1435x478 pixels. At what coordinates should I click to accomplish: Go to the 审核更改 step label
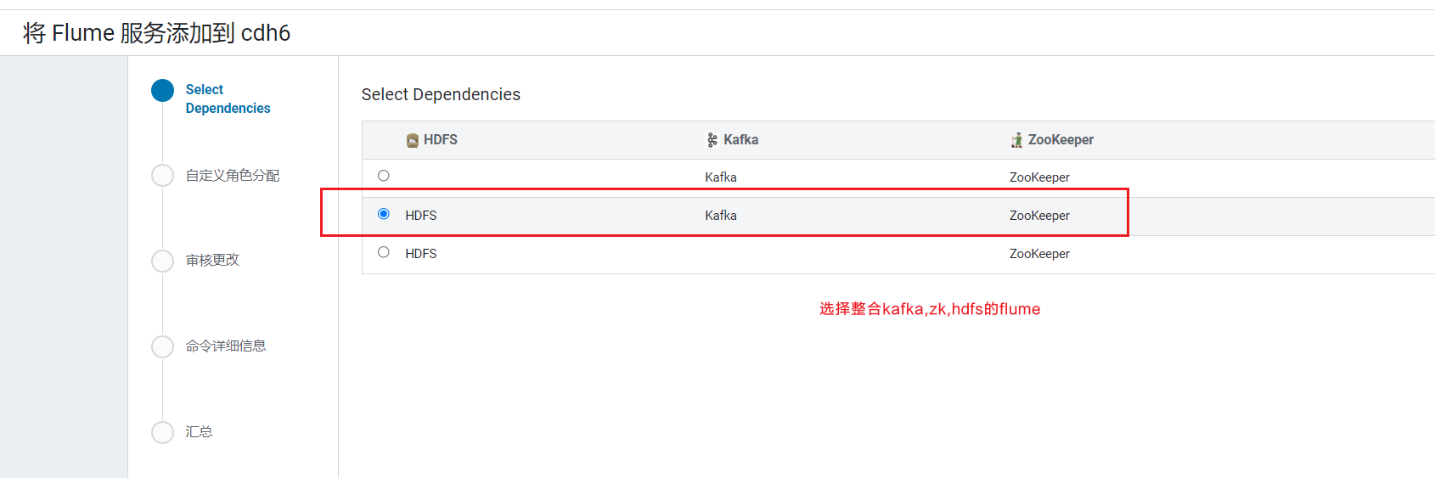pyautogui.click(x=212, y=260)
